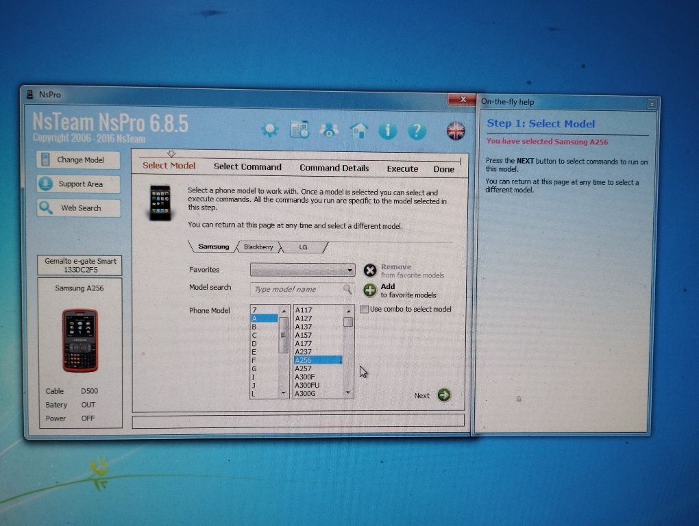
Task: Select letter E in series list
Action: tap(265, 352)
